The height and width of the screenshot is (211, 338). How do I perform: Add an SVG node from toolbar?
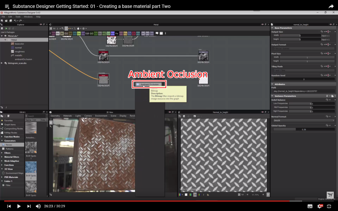tap(121, 33)
